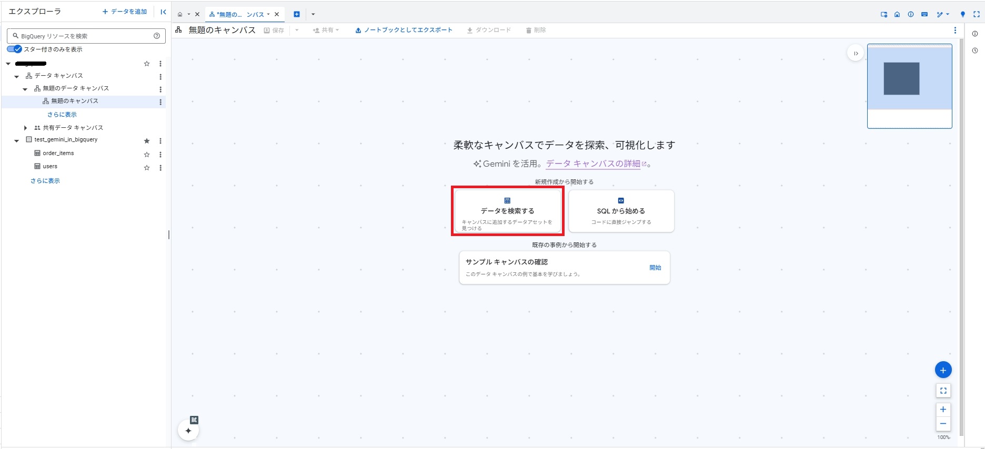Screen dimensions: 985x449
Task: Expand the shared data canvas node
Action: click(25, 128)
